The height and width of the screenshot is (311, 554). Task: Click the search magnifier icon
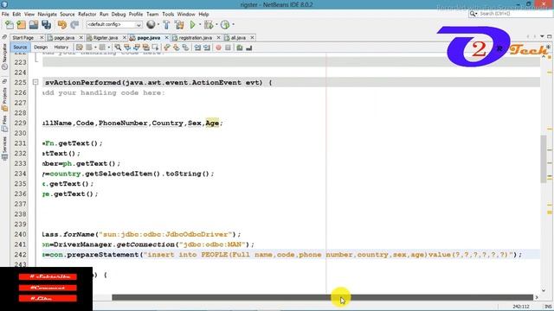click(x=473, y=14)
